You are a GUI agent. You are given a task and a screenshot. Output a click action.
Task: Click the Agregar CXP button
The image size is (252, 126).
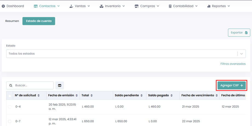coord(231,85)
